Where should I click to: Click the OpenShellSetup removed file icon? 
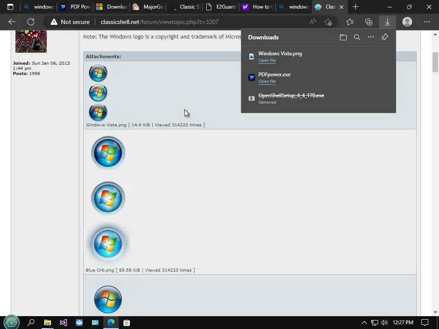251,99
